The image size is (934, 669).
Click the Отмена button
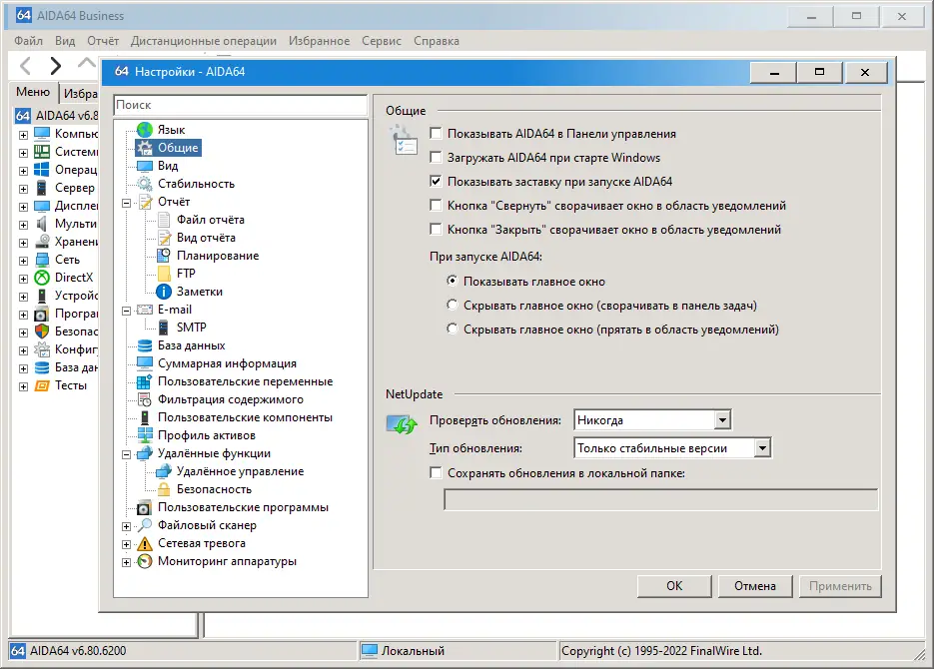[x=755, y=586]
